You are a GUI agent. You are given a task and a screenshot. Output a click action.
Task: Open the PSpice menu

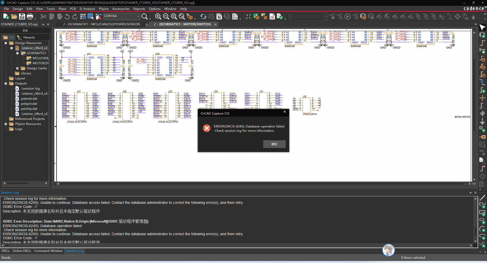tap(103, 9)
